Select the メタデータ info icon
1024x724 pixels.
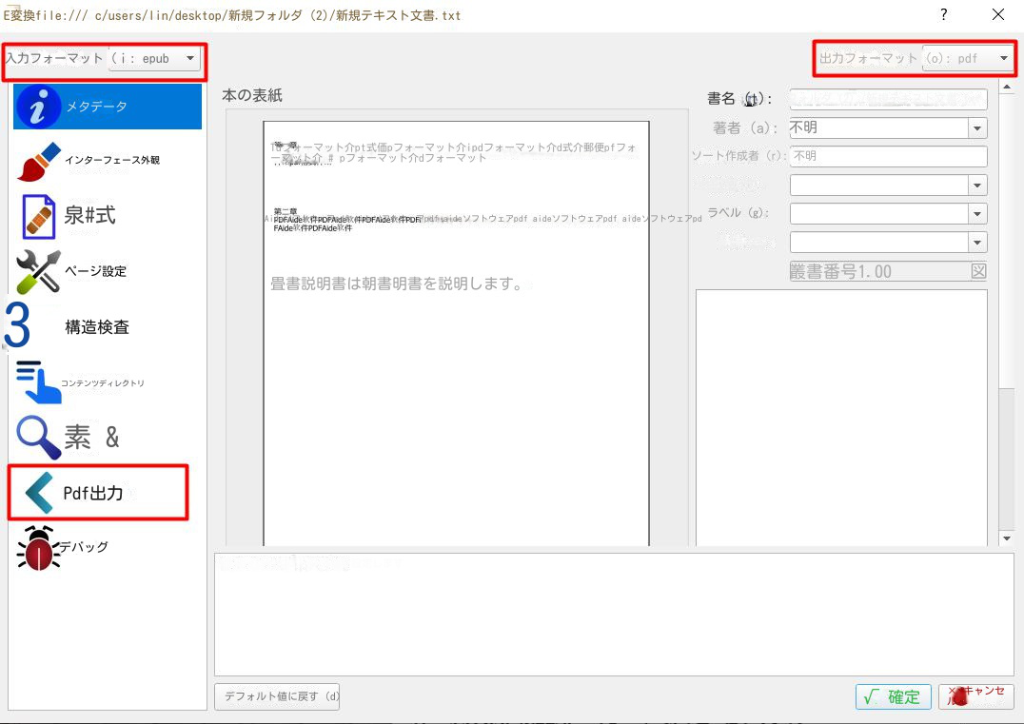(37, 107)
